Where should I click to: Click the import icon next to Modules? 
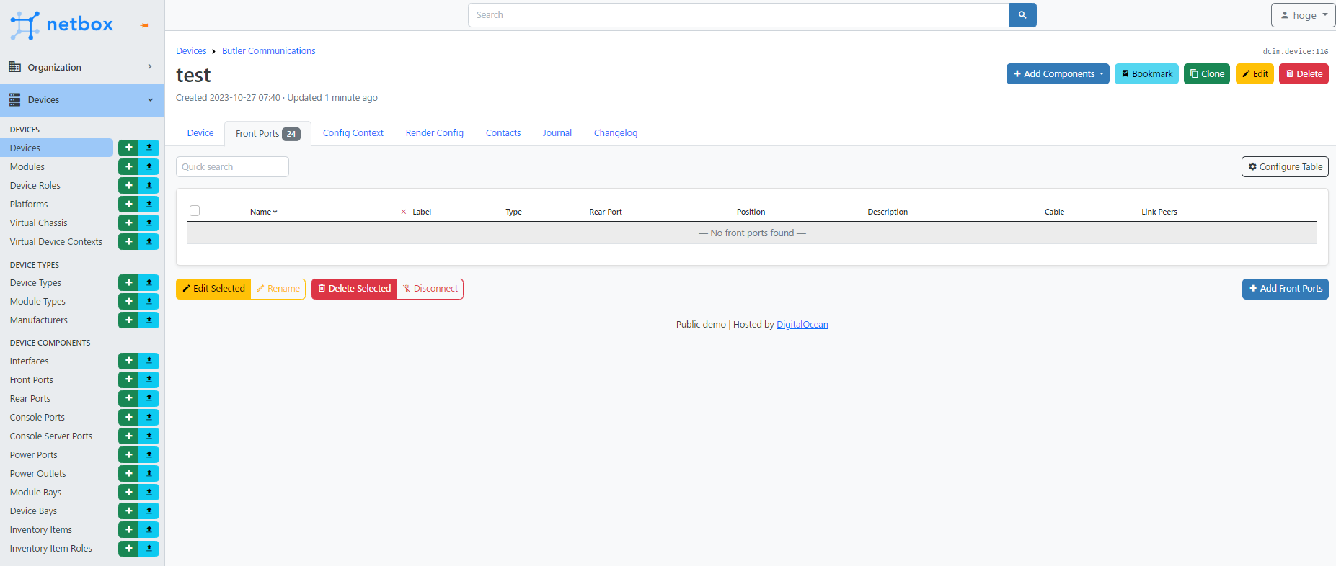click(149, 166)
